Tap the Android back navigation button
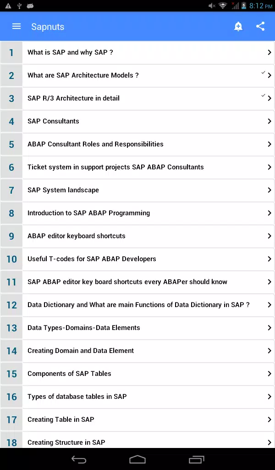Viewport: 275px width, 470px height. point(79,459)
